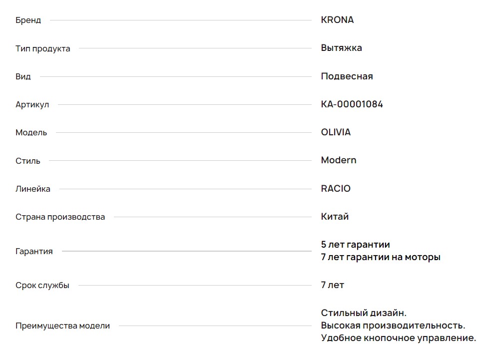477x347 pixels.
Task: Click the "Артикул" label
Action: click(x=32, y=104)
